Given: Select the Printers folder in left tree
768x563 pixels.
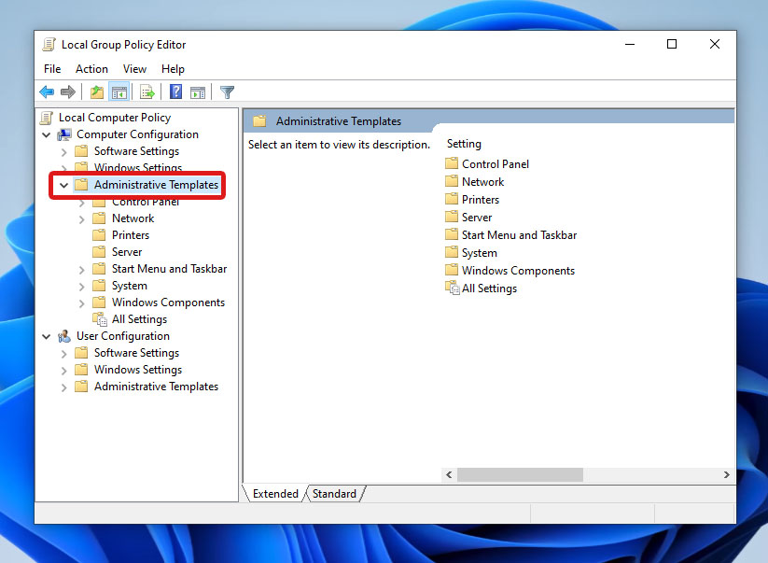Looking at the screenshot, I should coord(130,235).
